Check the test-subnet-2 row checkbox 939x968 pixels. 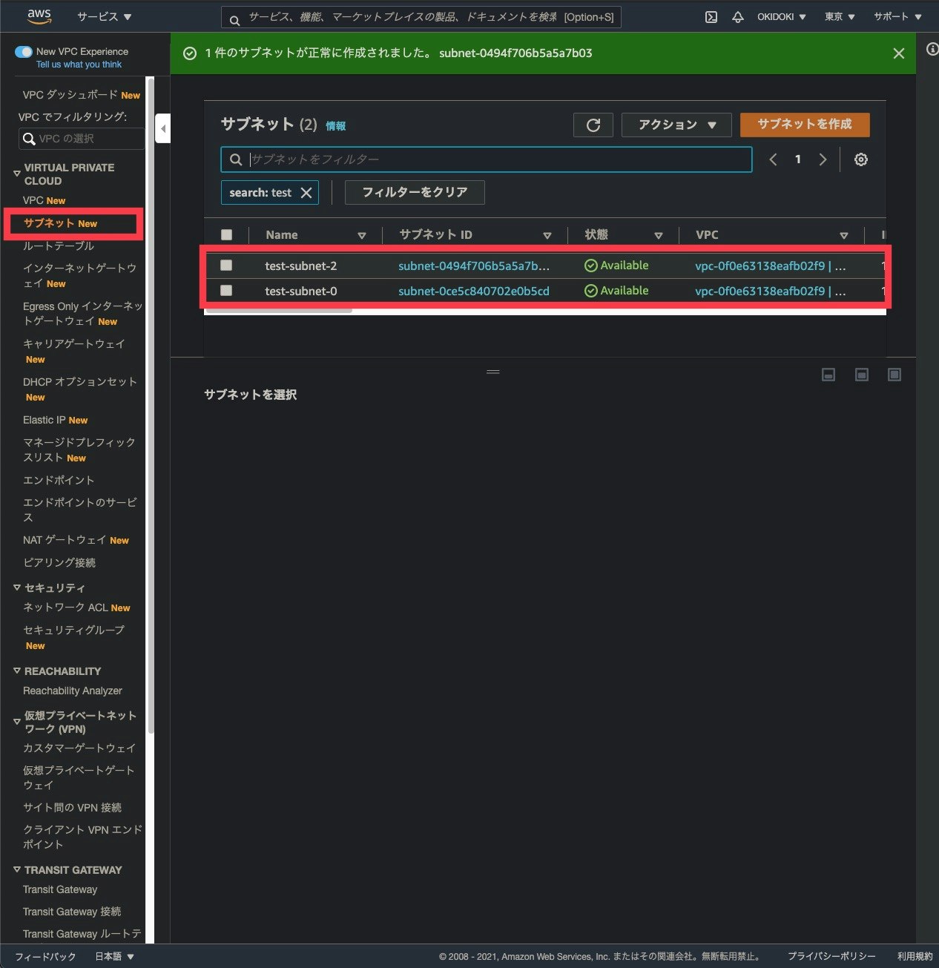click(x=226, y=266)
